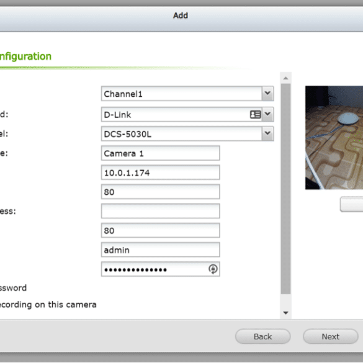Click the Camera 1 name field
363x363 pixels.
(161, 153)
